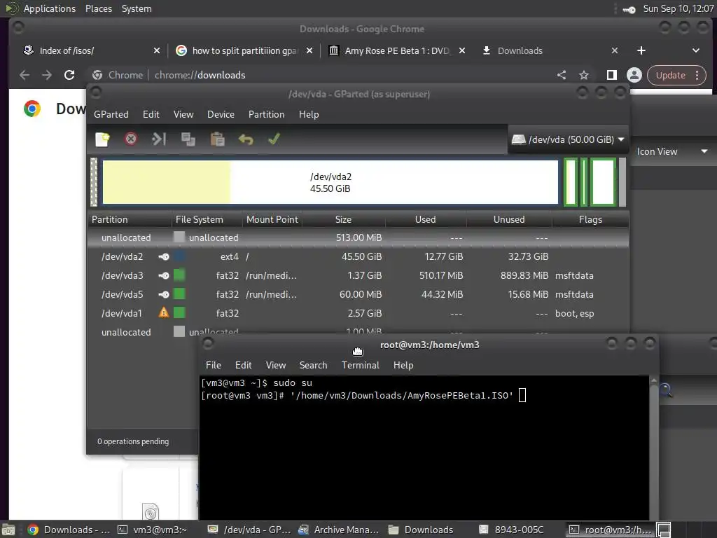This screenshot has height=538, width=717.
Task: Open the terminal File menu
Action: pos(213,365)
